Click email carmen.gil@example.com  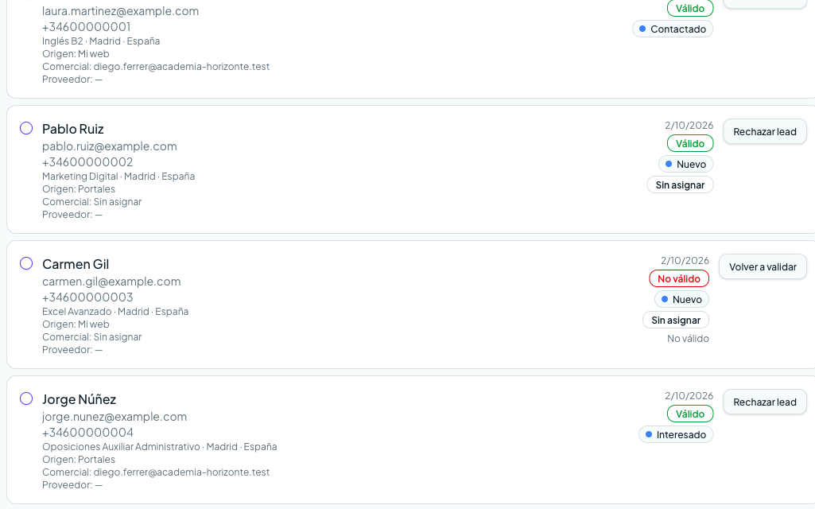111,282
